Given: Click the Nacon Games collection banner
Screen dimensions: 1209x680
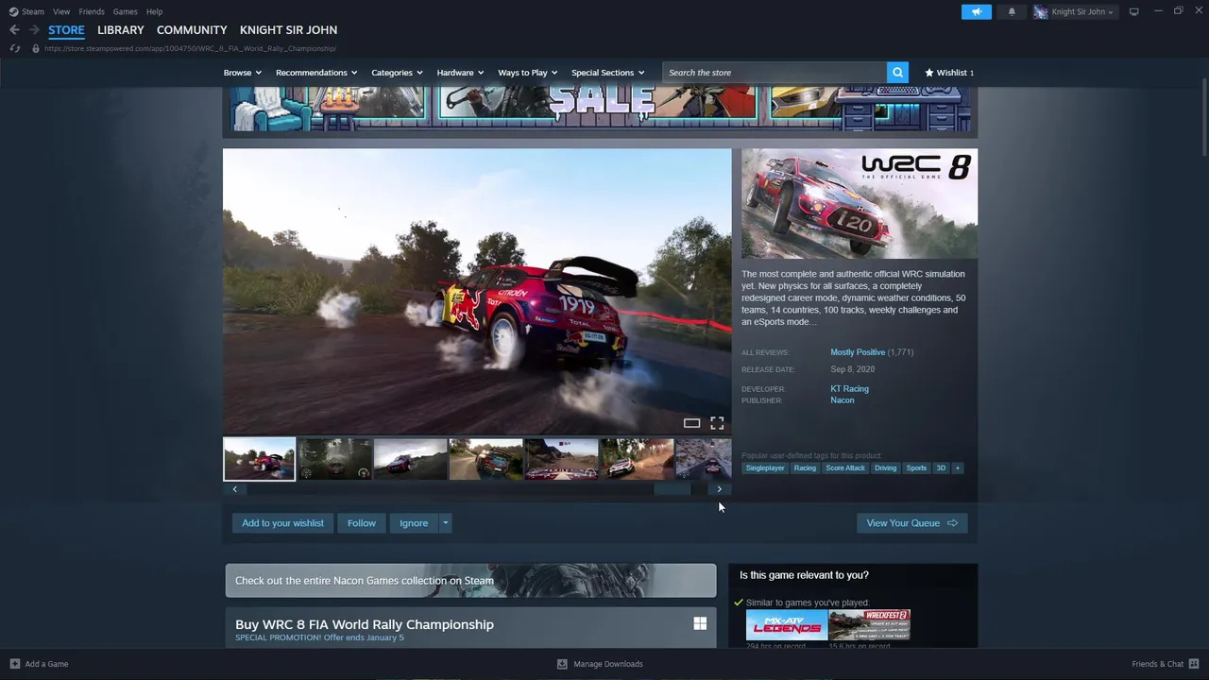Looking at the screenshot, I should point(470,581).
